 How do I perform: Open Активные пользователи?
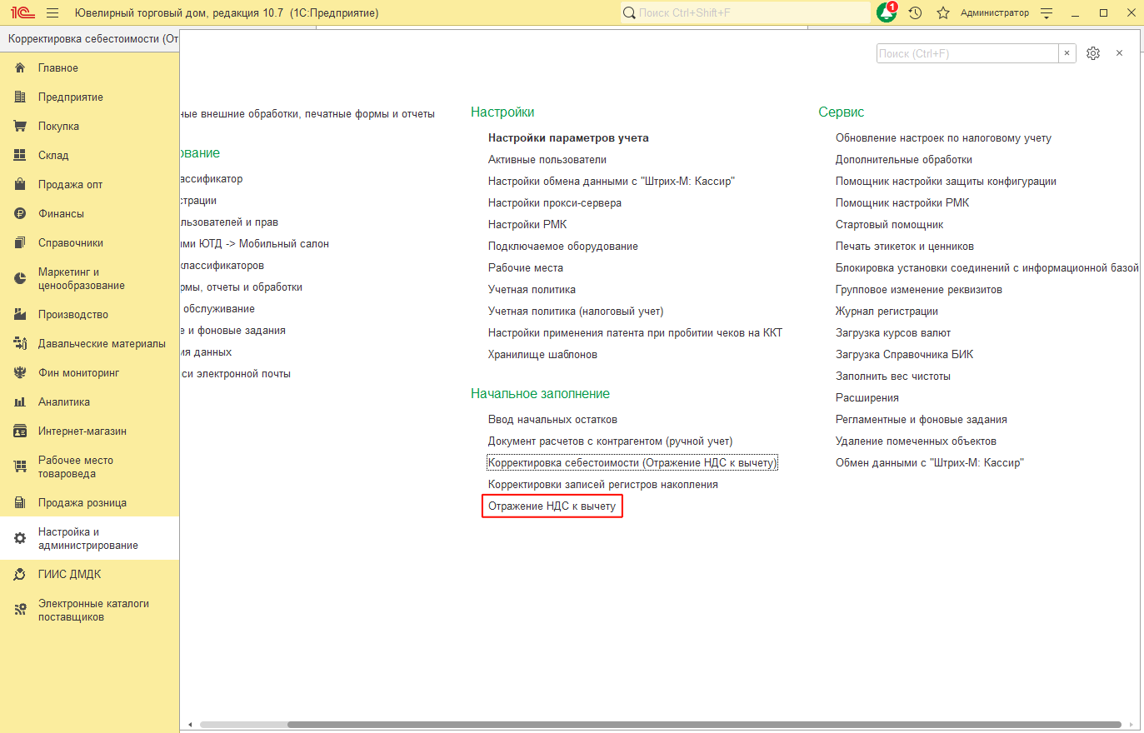point(547,160)
